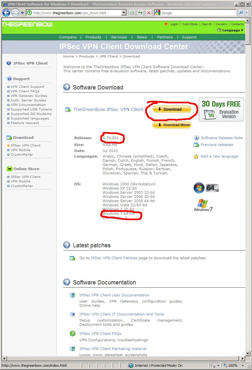Click the Google search box
The width and height of the screenshot is (252, 370).
click(x=195, y=13)
